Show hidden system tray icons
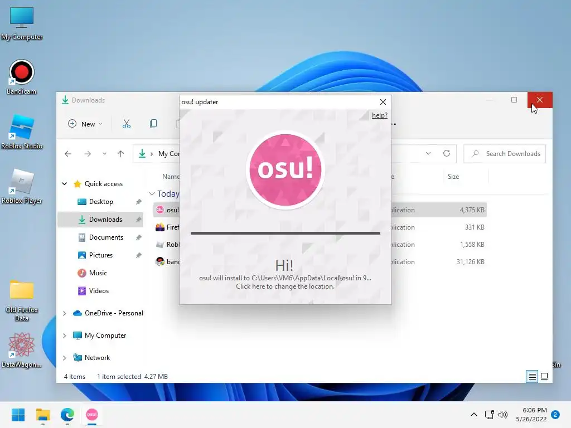The image size is (571, 428). (474, 415)
